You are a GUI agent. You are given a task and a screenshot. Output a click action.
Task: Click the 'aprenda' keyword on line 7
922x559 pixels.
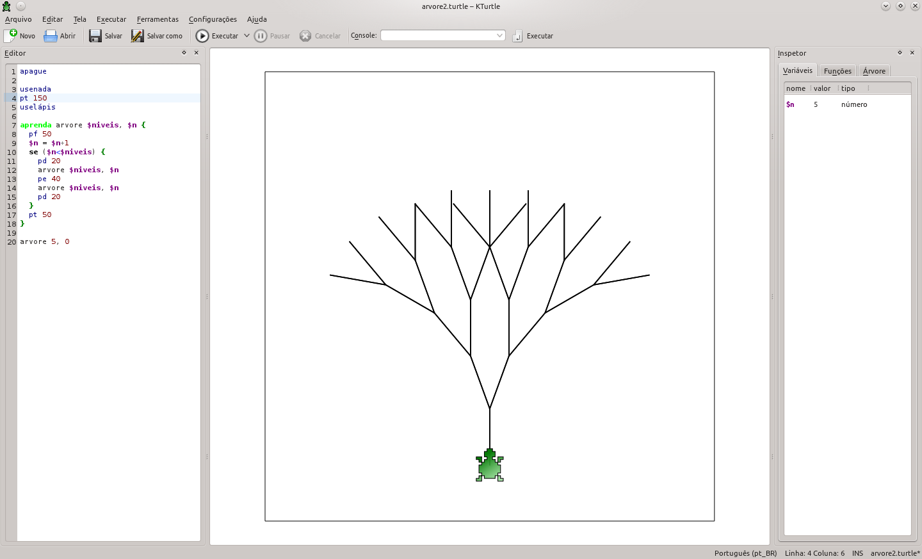[x=35, y=125]
